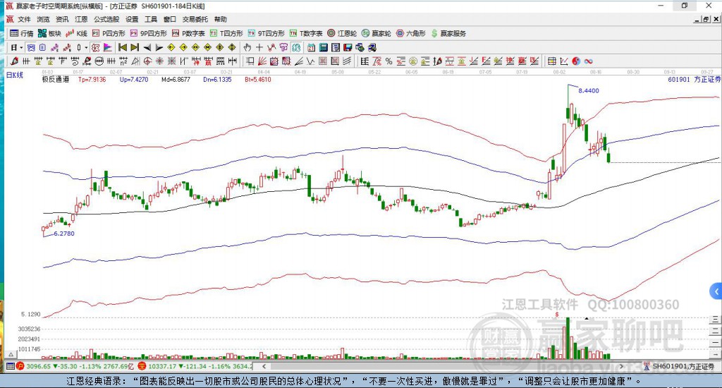Open the 9T四方形 tool
Image resolution: width=722 pixels, height=388 pixels.
pos(266,33)
